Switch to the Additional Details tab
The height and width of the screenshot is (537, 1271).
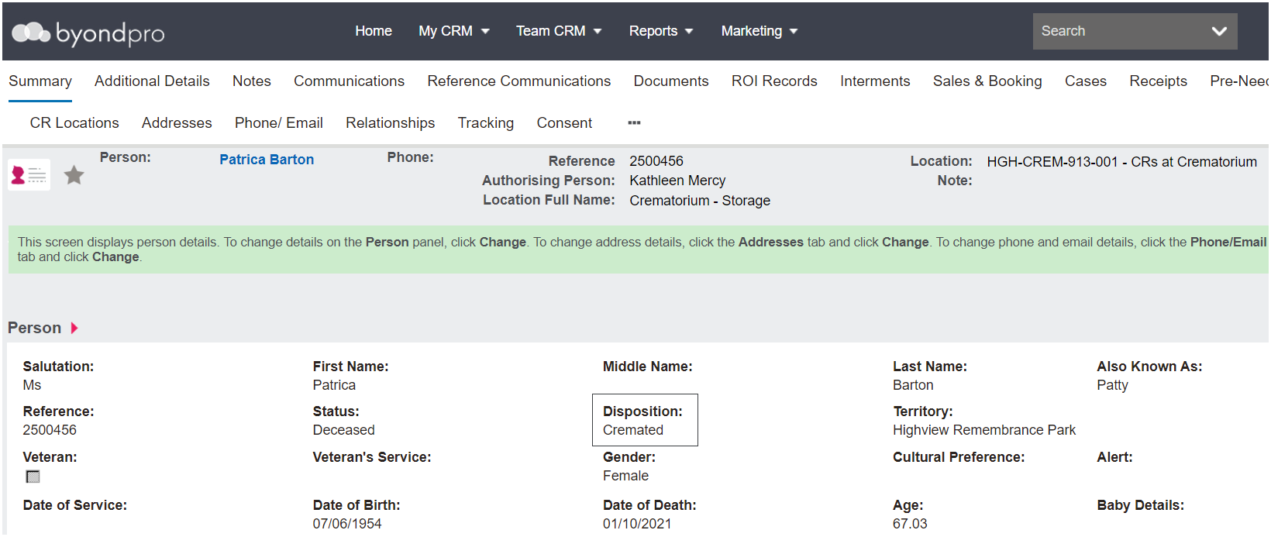152,81
